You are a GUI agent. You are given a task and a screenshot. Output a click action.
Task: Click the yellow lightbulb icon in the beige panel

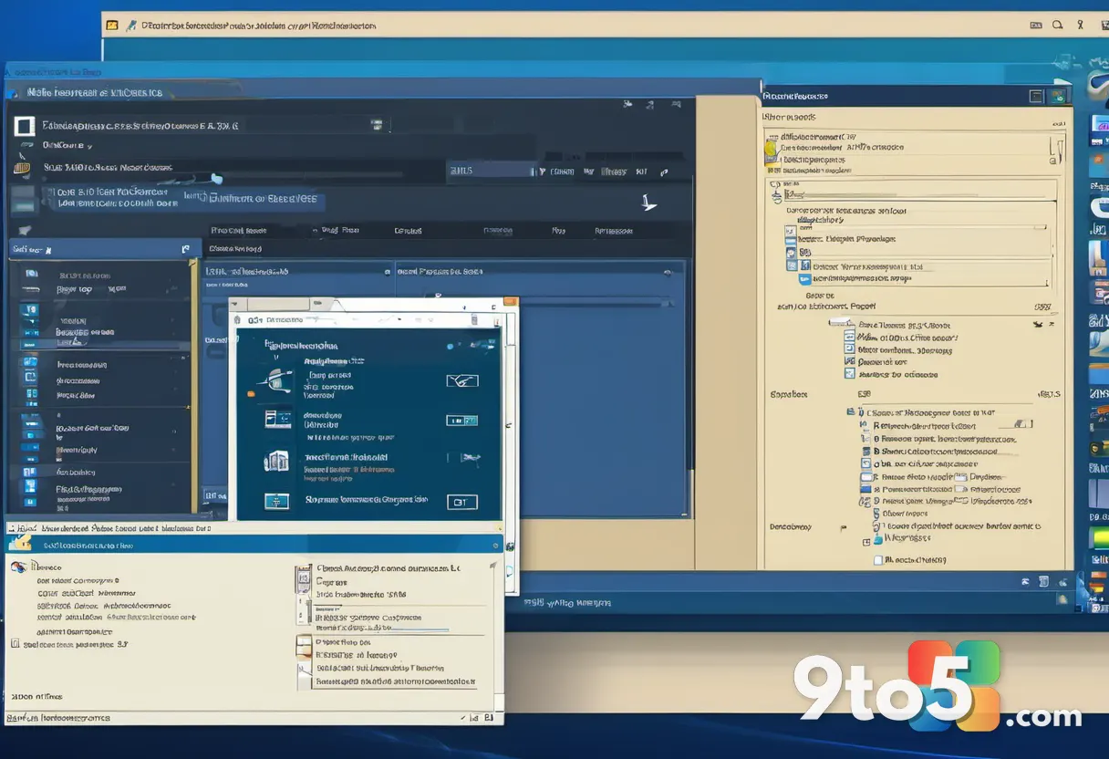[x=771, y=149]
